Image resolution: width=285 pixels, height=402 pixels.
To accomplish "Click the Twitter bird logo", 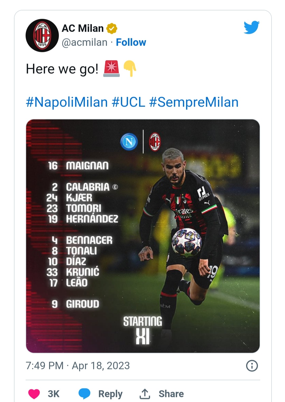I will point(251,27).
